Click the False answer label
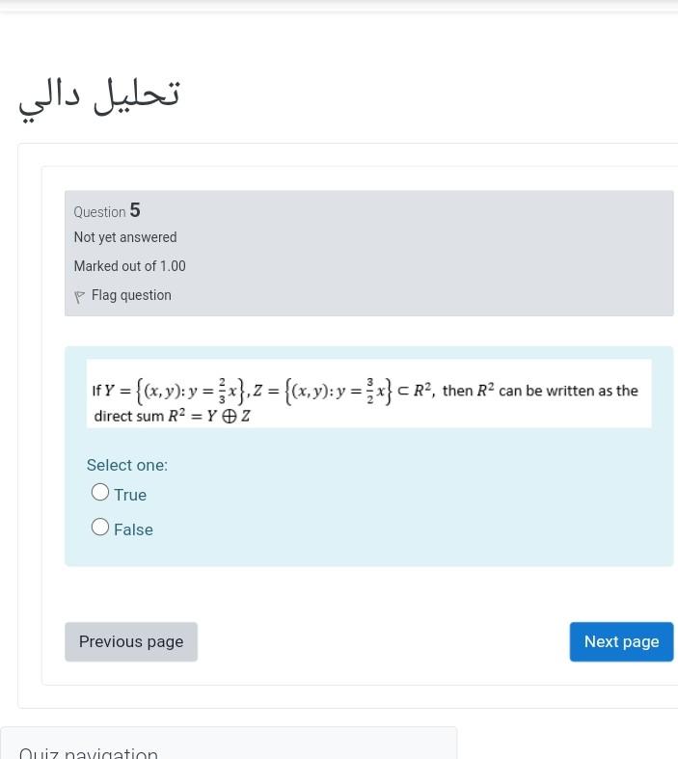Image resolution: width=678 pixels, height=759 pixels. [x=133, y=529]
